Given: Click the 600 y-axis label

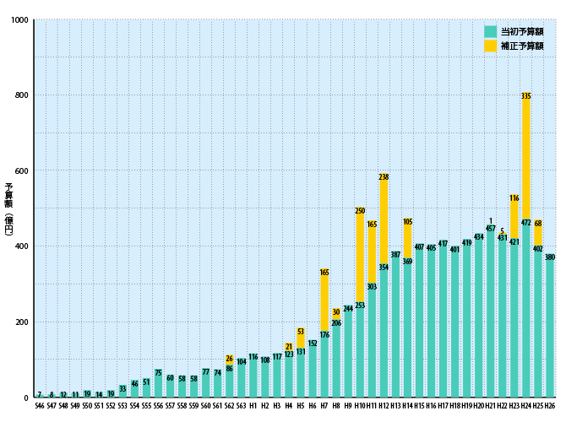Looking at the screenshot, I should tap(21, 171).
